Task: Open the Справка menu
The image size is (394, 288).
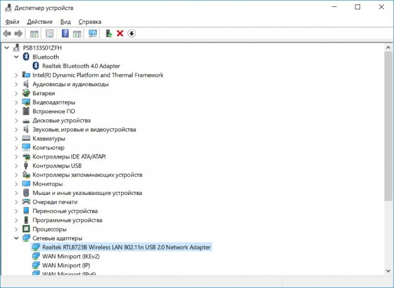Action: pyautogui.click(x=90, y=21)
